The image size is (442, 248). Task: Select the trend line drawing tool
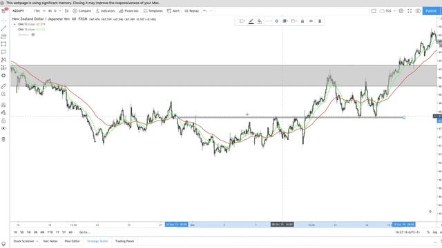tap(3, 28)
